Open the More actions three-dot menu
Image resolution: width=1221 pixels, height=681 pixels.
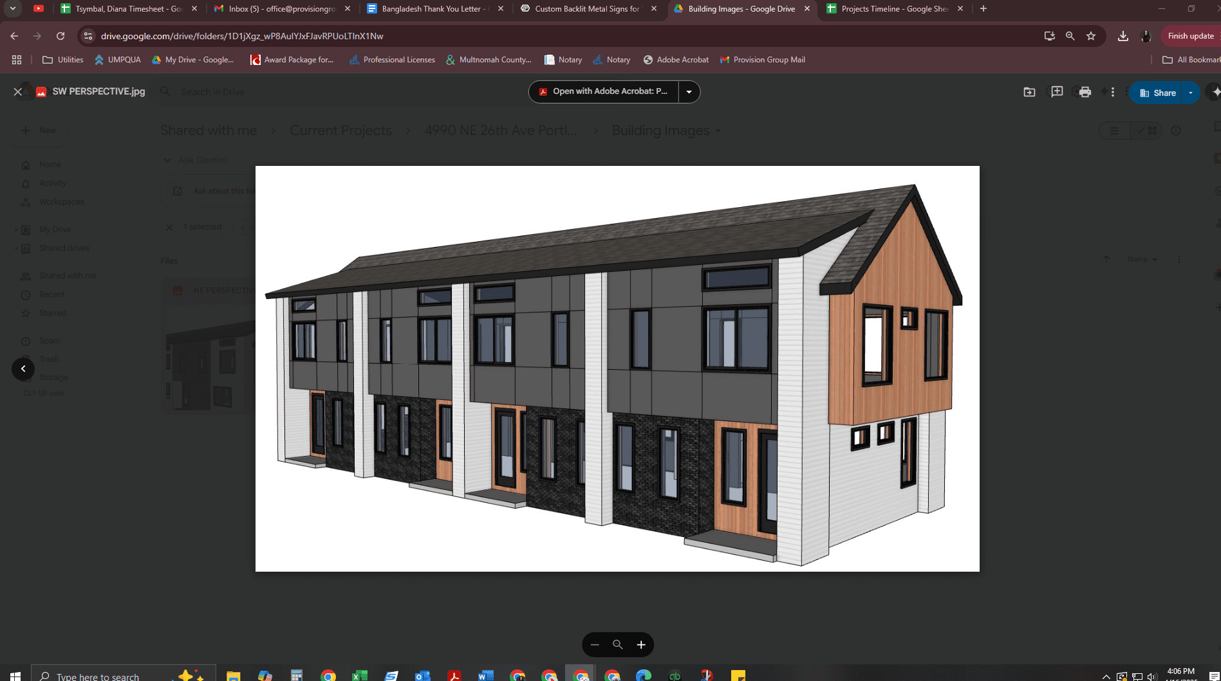[x=1113, y=92]
